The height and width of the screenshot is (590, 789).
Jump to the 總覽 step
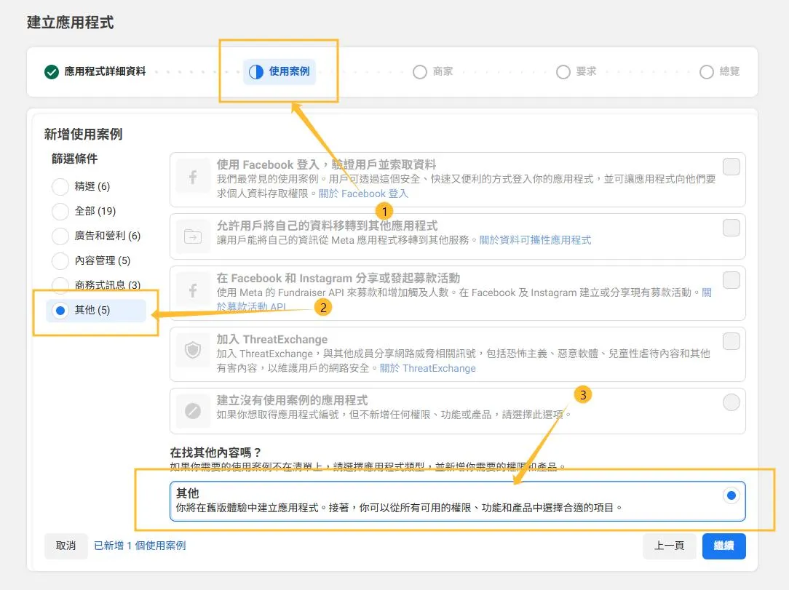click(x=720, y=72)
